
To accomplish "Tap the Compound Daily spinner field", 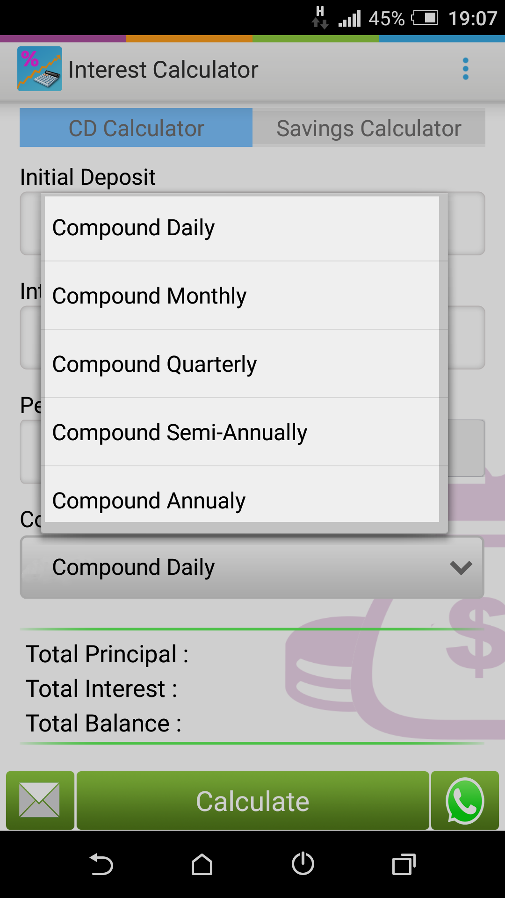I will (234, 567).
